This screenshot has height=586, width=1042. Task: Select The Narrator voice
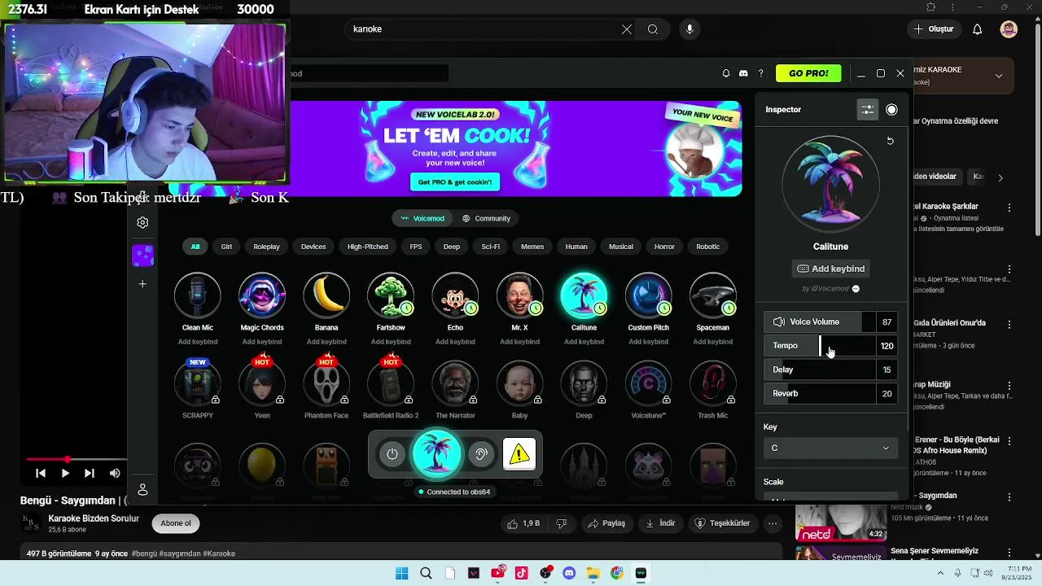(455, 383)
